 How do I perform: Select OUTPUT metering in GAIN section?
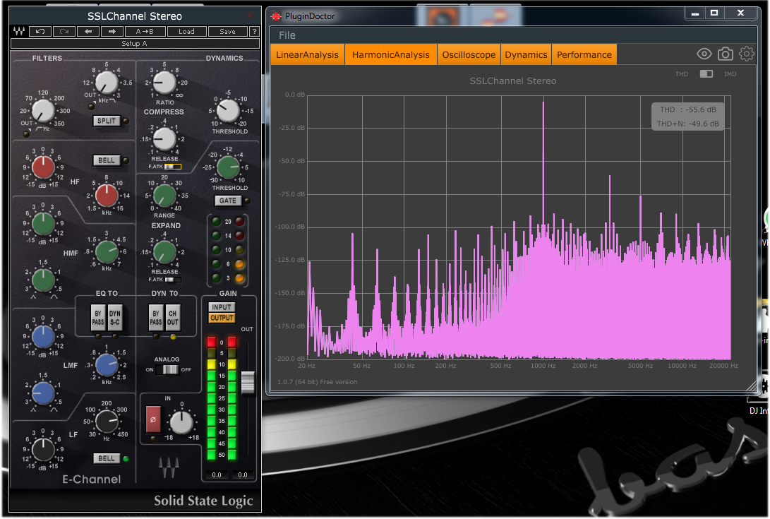[222, 318]
